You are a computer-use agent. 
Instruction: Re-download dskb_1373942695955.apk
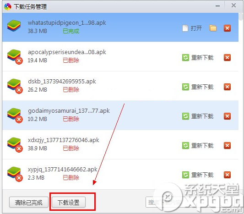point(198,87)
